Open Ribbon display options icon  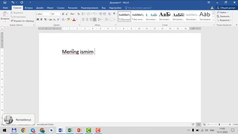pyautogui.click(x=209, y=3)
